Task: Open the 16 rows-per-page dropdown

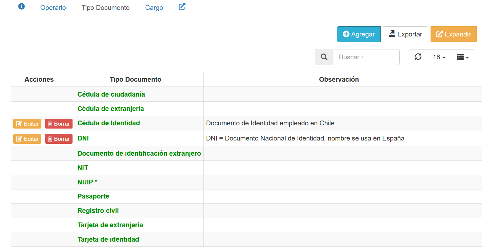Action: tap(439, 57)
